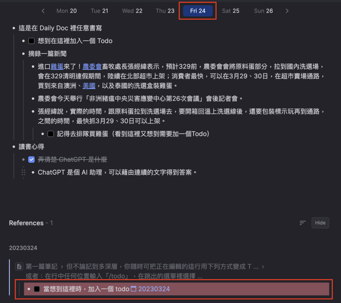Click the previous week arrow
341x303 pixels.
[43, 11]
